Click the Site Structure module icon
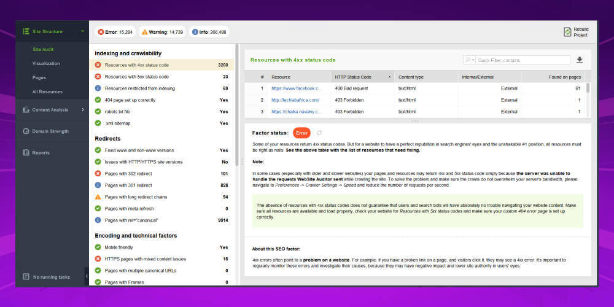614x307 pixels. tap(26, 31)
